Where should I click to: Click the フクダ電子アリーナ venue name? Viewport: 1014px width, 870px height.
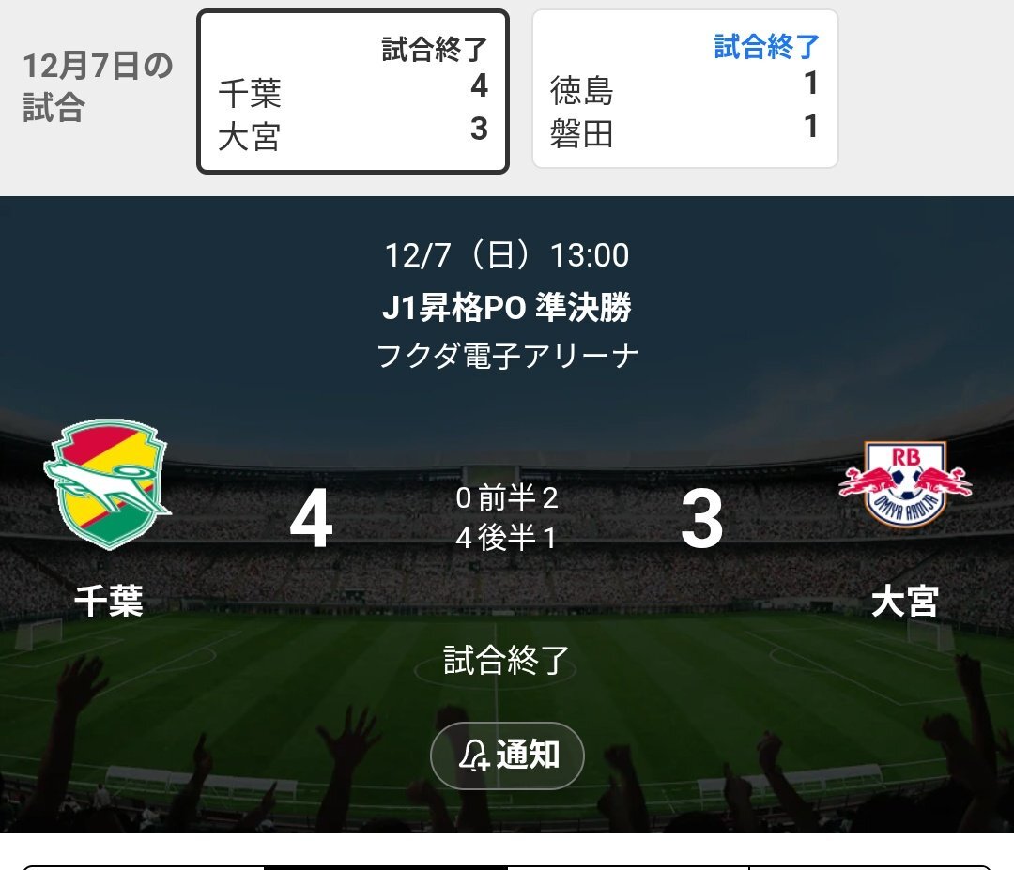507,356
